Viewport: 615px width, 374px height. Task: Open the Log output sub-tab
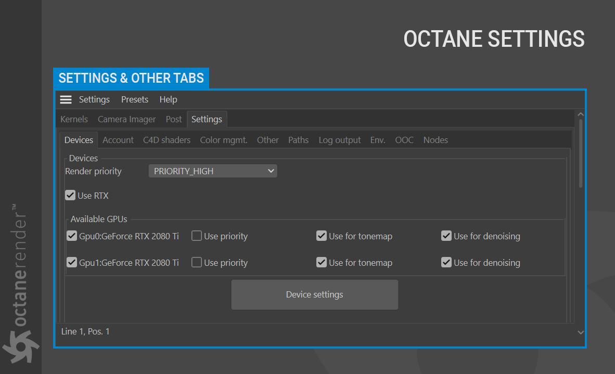point(340,140)
